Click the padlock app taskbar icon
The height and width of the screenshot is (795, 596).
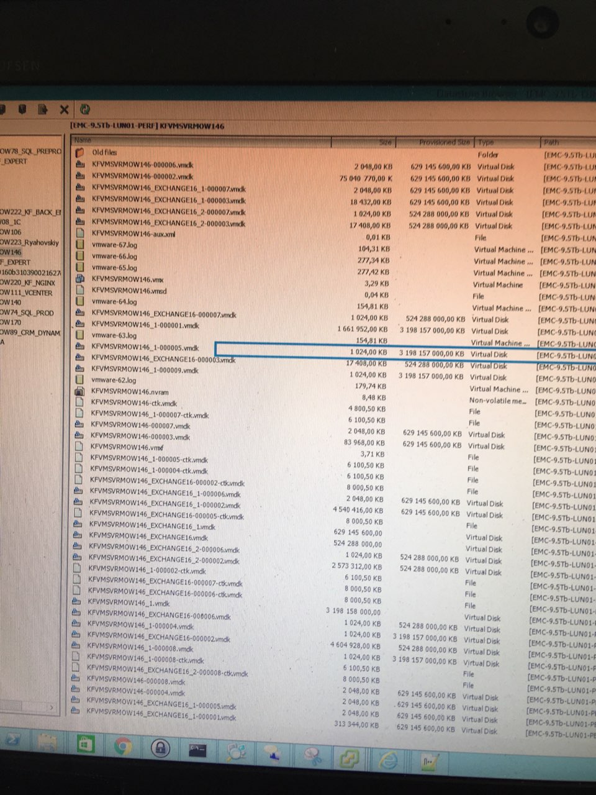tap(160, 747)
